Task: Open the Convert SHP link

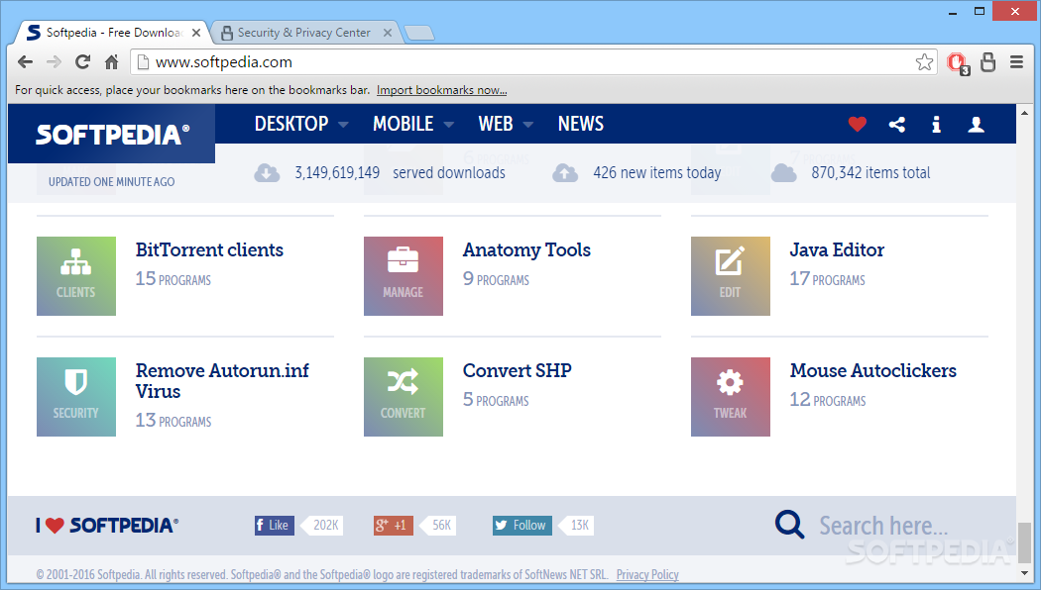Action: [517, 370]
